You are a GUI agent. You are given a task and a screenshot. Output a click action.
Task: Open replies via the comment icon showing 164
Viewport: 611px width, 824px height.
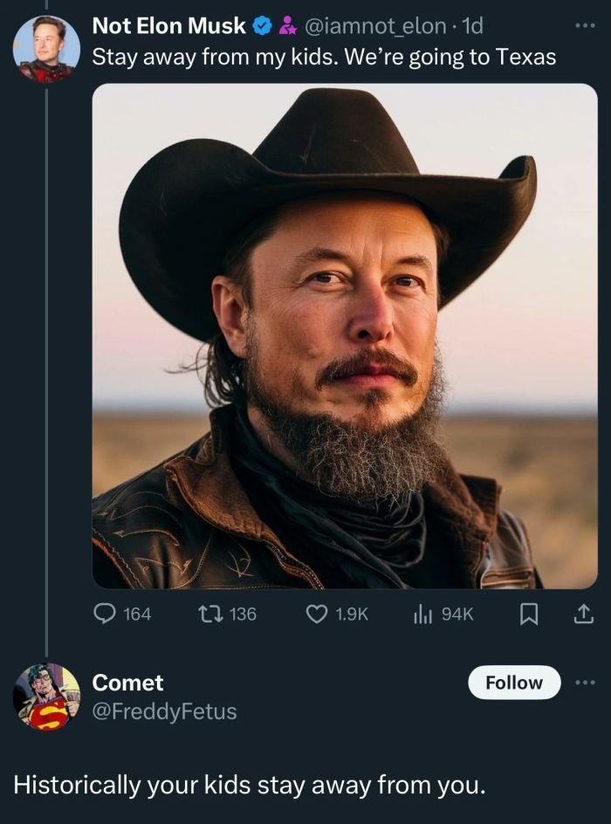104,615
